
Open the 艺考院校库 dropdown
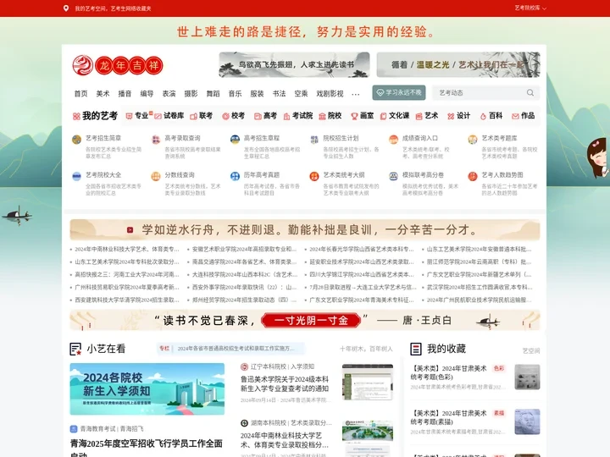click(530, 8)
